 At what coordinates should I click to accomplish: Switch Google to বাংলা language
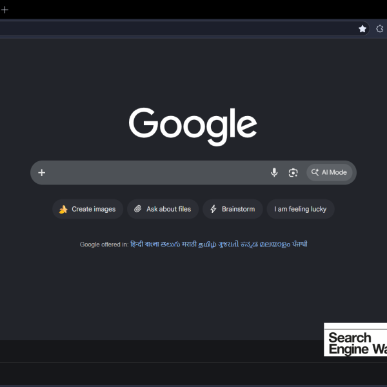[152, 244]
